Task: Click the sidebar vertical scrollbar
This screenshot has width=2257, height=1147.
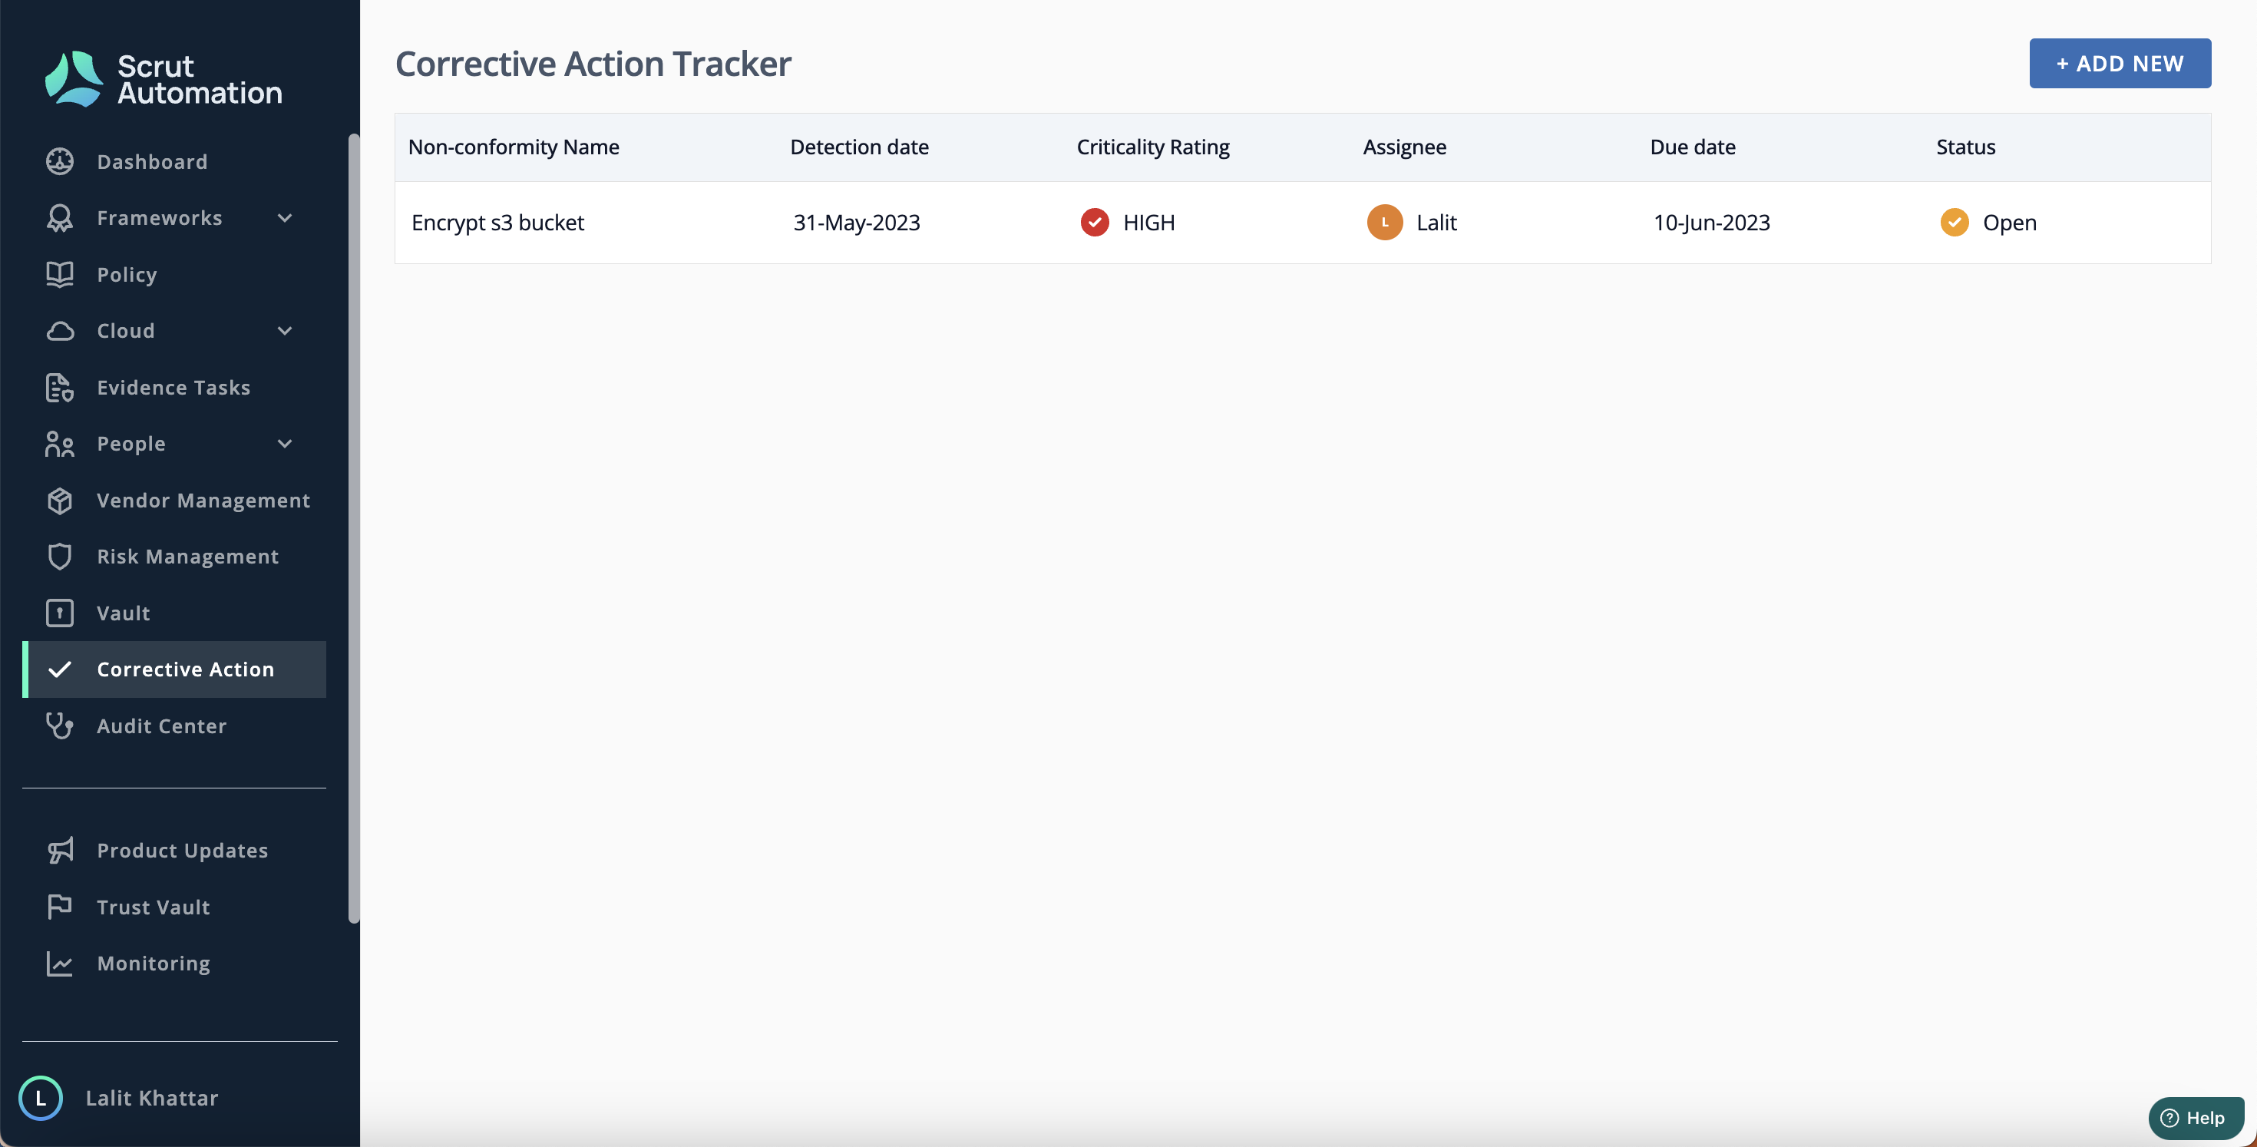Action: [x=354, y=528]
